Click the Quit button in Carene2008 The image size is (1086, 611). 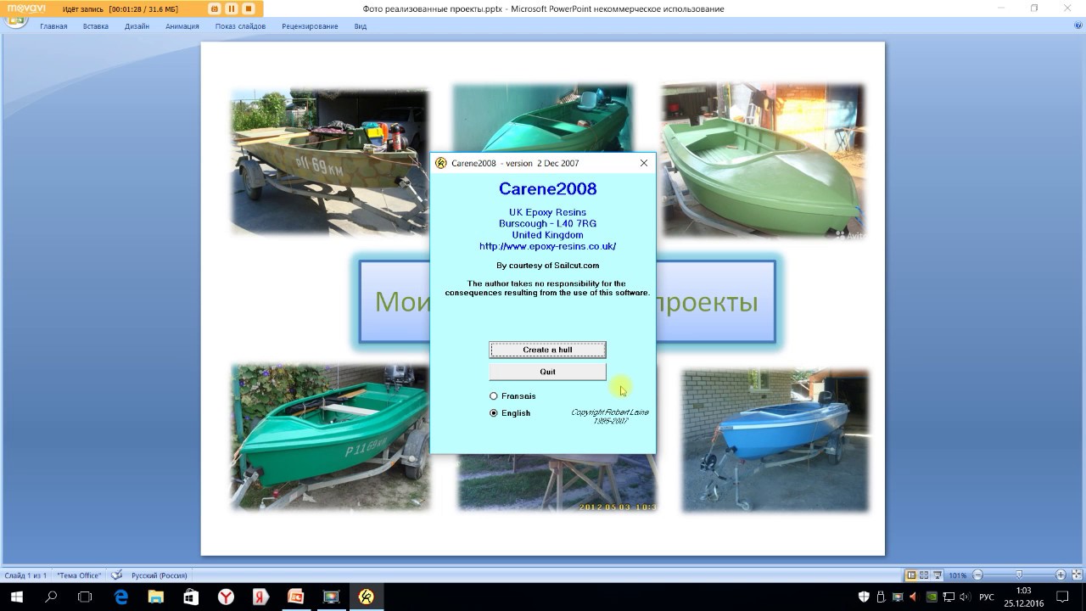[x=547, y=372]
